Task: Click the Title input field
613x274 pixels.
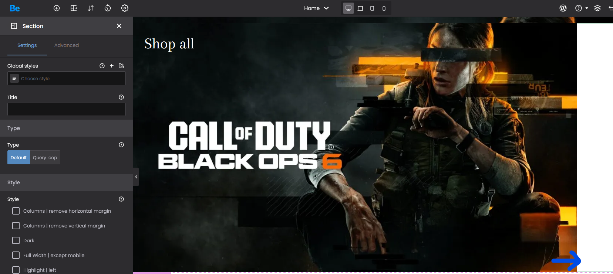Action: (x=67, y=109)
